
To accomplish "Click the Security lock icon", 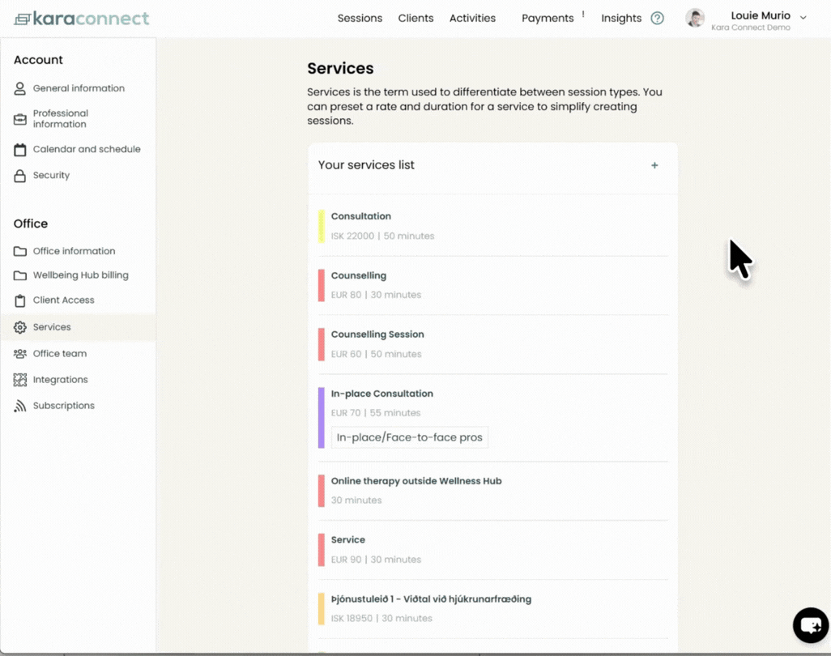I will click(x=19, y=176).
